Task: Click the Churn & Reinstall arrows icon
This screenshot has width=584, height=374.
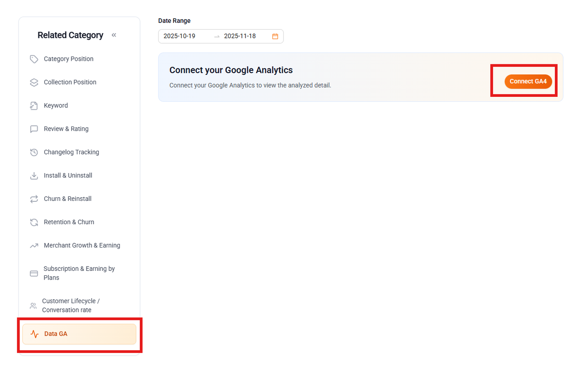Action: click(x=34, y=199)
